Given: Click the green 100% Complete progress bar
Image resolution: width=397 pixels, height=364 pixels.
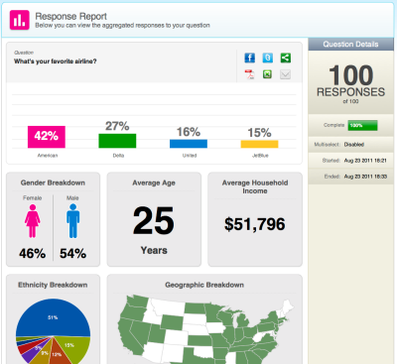Looking at the screenshot, I should pos(362,125).
